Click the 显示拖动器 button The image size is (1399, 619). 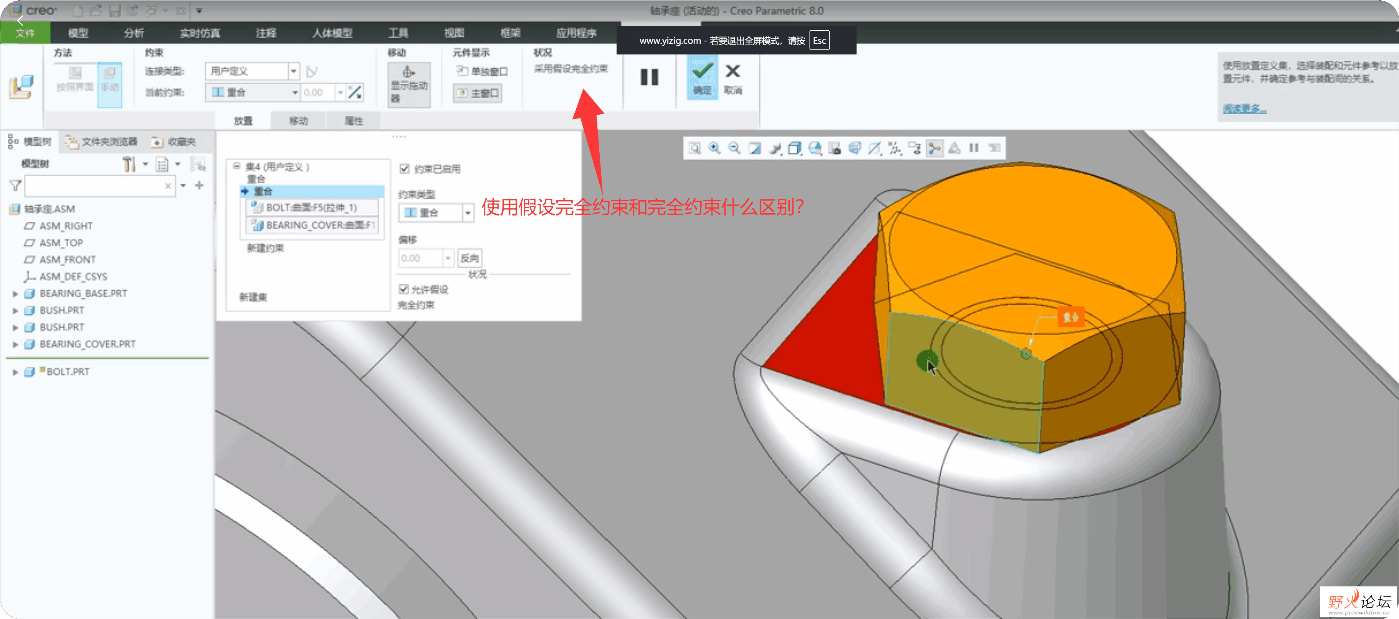(409, 85)
